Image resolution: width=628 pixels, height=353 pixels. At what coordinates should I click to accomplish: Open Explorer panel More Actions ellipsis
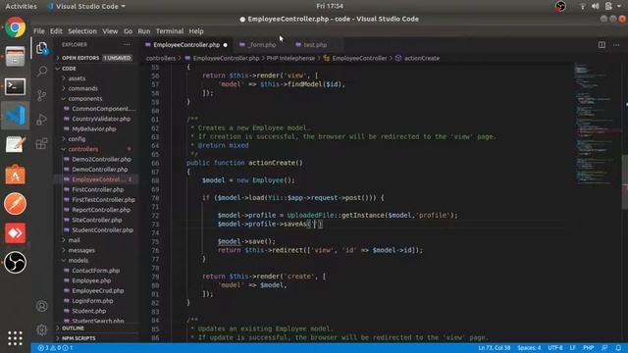click(127, 45)
